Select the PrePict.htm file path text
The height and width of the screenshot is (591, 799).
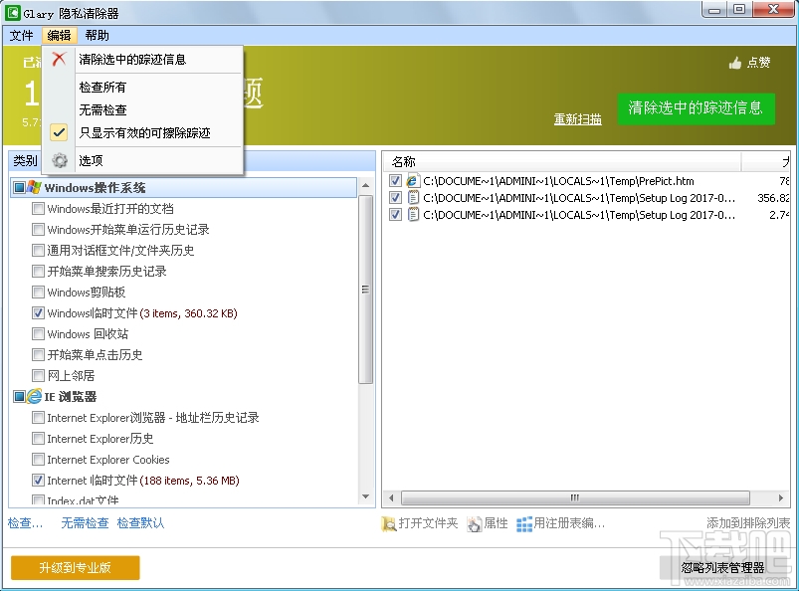tap(558, 181)
